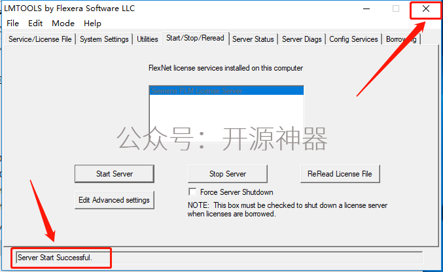This screenshot has height=272, width=443.
Task: Open the Borrowing tab
Action: pos(401,39)
